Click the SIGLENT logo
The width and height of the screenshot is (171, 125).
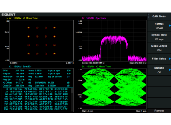coord(8,14)
